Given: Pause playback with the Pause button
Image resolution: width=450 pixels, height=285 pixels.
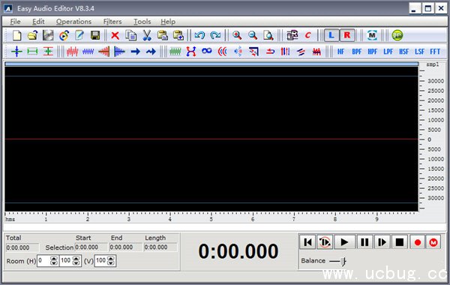Looking at the screenshot, I should click(364, 242).
